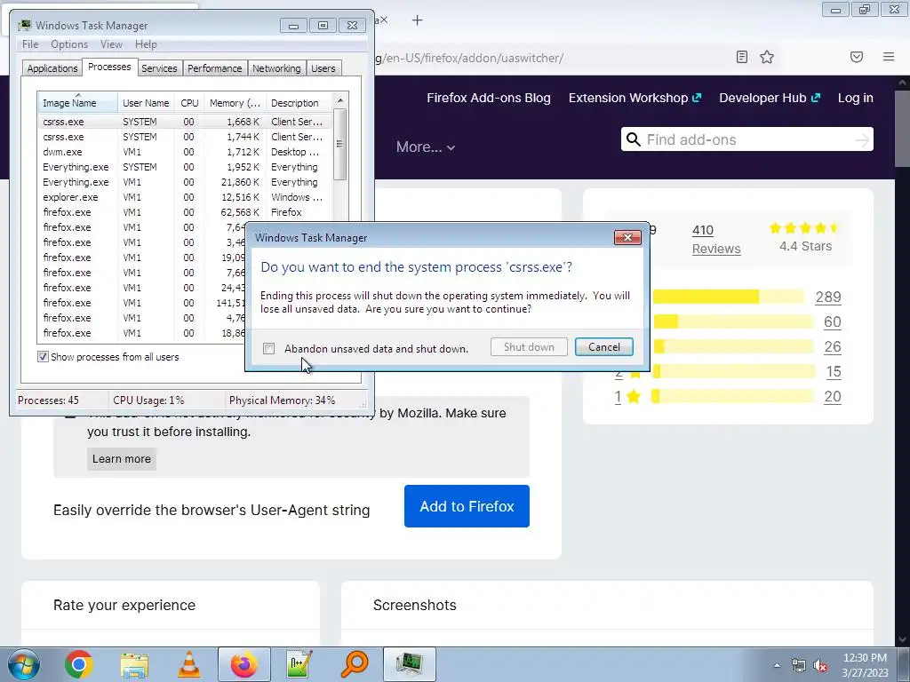Screen dimensions: 910x682
Task: Sort processes by Image Name column
Action: pos(78,102)
